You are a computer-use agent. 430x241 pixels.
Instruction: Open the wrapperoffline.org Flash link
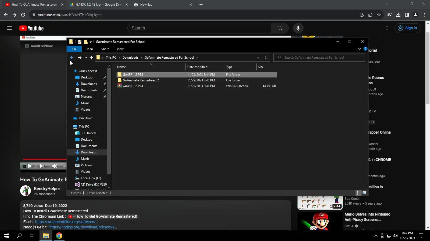(x=67, y=222)
